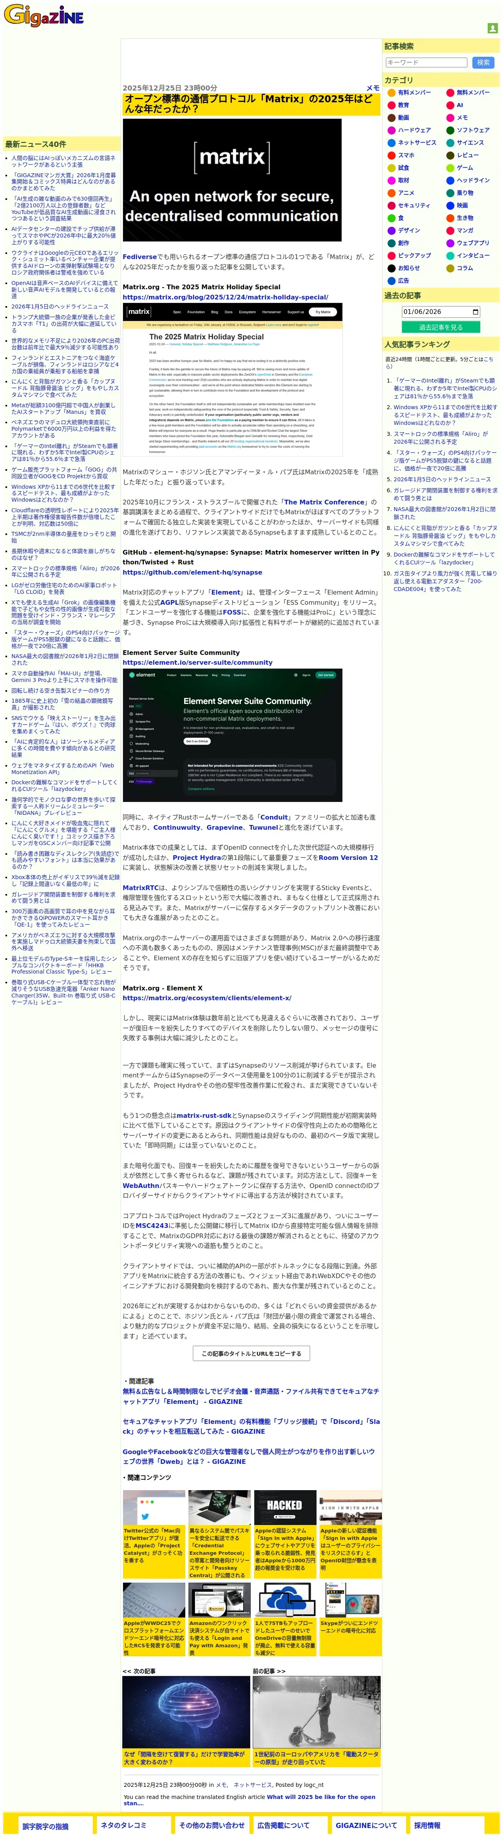Image resolution: width=503 pixels, height=1837 pixels.
Task: Open the レビュー category
Action: tap(467, 156)
